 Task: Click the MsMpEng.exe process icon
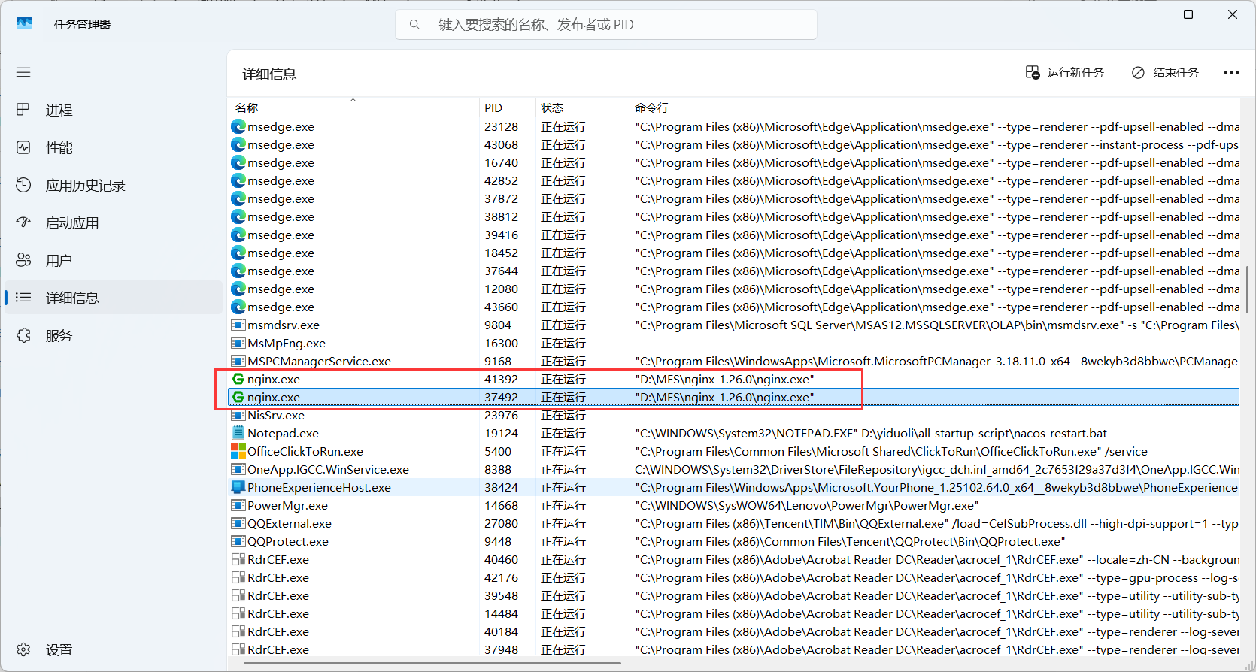[x=238, y=343]
